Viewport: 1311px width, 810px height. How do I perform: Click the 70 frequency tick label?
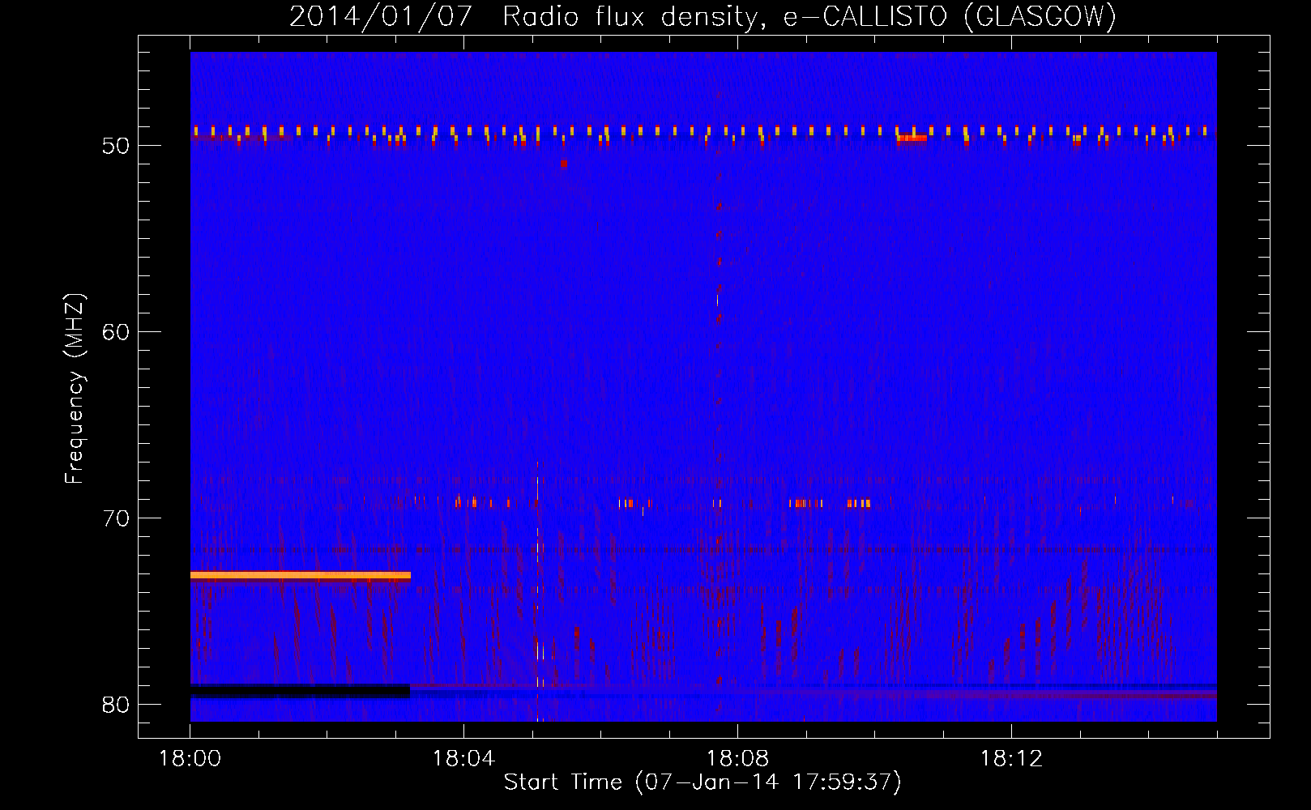pyautogui.click(x=117, y=519)
